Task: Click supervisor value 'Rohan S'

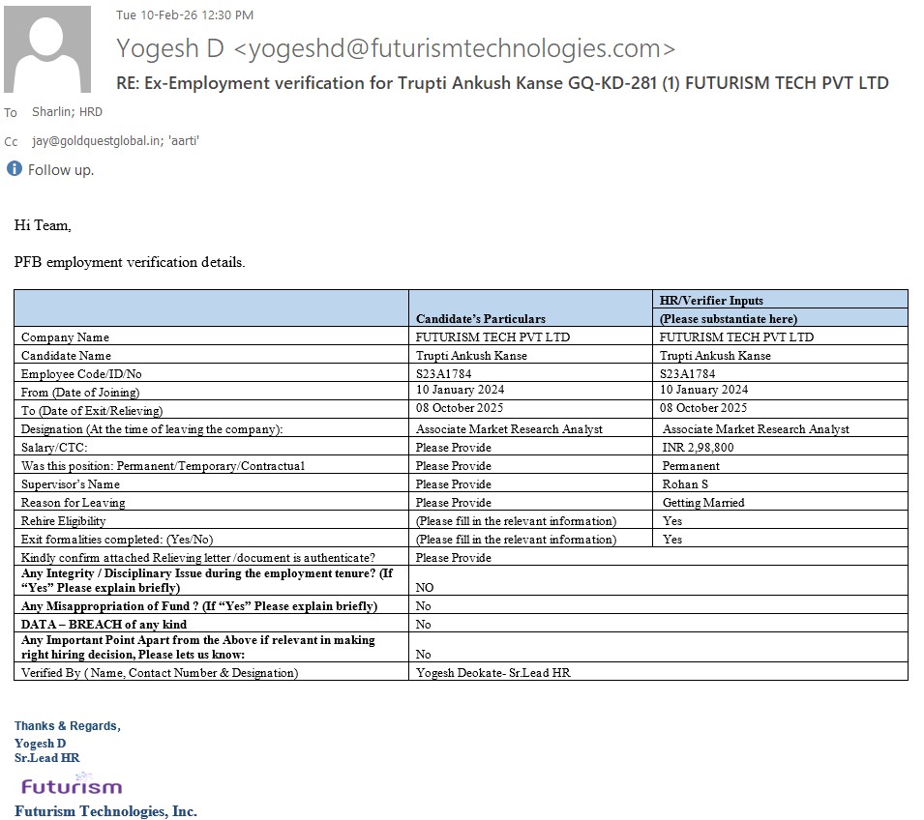Action: (x=685, y=484)
